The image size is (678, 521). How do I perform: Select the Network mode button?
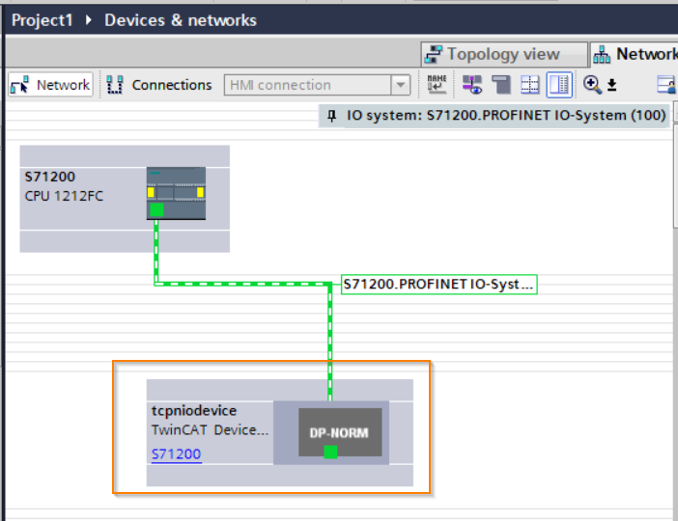[x=50, y=85]
